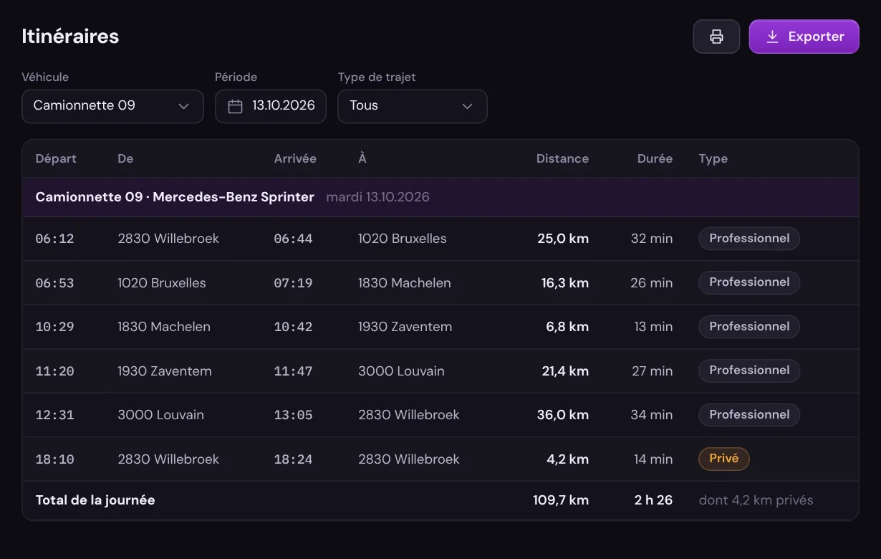The image size is (881, 559).
Task: Click destination 1930 Zaventem in 10:29 row
Action: [405, 327]
